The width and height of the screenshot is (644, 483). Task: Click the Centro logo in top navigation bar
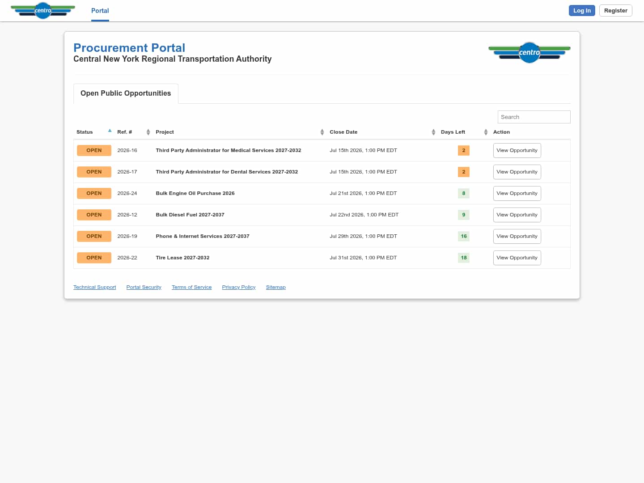point(43,11)
